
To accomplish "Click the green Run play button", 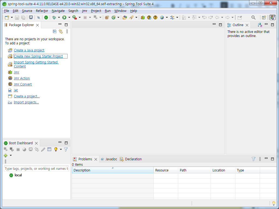I will click(64, 17).
